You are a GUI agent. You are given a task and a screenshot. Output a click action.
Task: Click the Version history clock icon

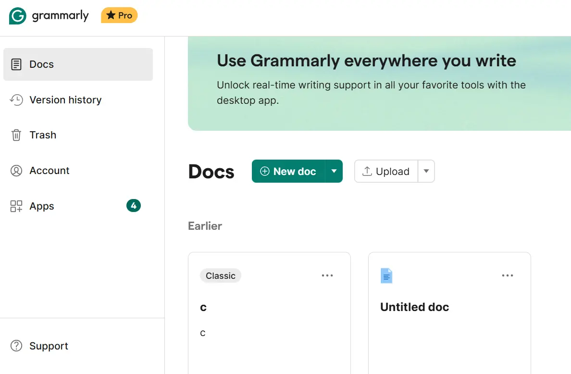16,100
